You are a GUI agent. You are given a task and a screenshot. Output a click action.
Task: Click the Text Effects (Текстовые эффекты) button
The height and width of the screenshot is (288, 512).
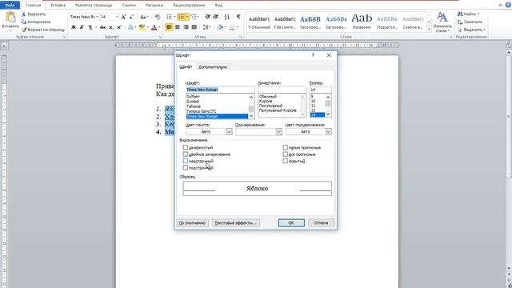pos(236,222)
